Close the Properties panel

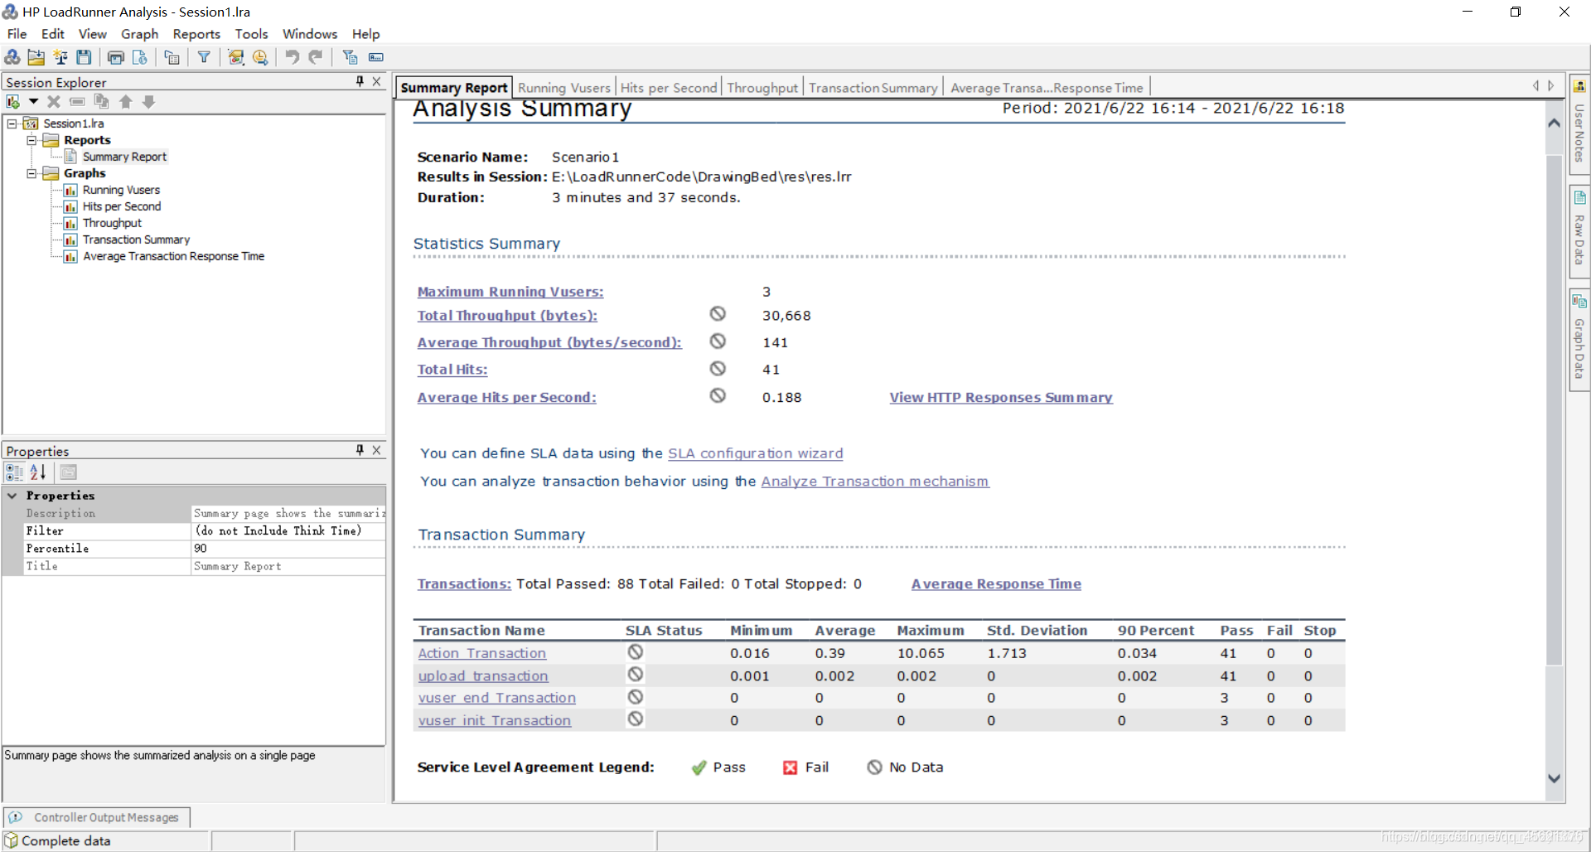[x=377, y=450]
